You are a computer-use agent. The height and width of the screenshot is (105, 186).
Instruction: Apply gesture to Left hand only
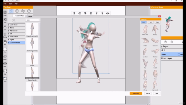pos(151,22)
